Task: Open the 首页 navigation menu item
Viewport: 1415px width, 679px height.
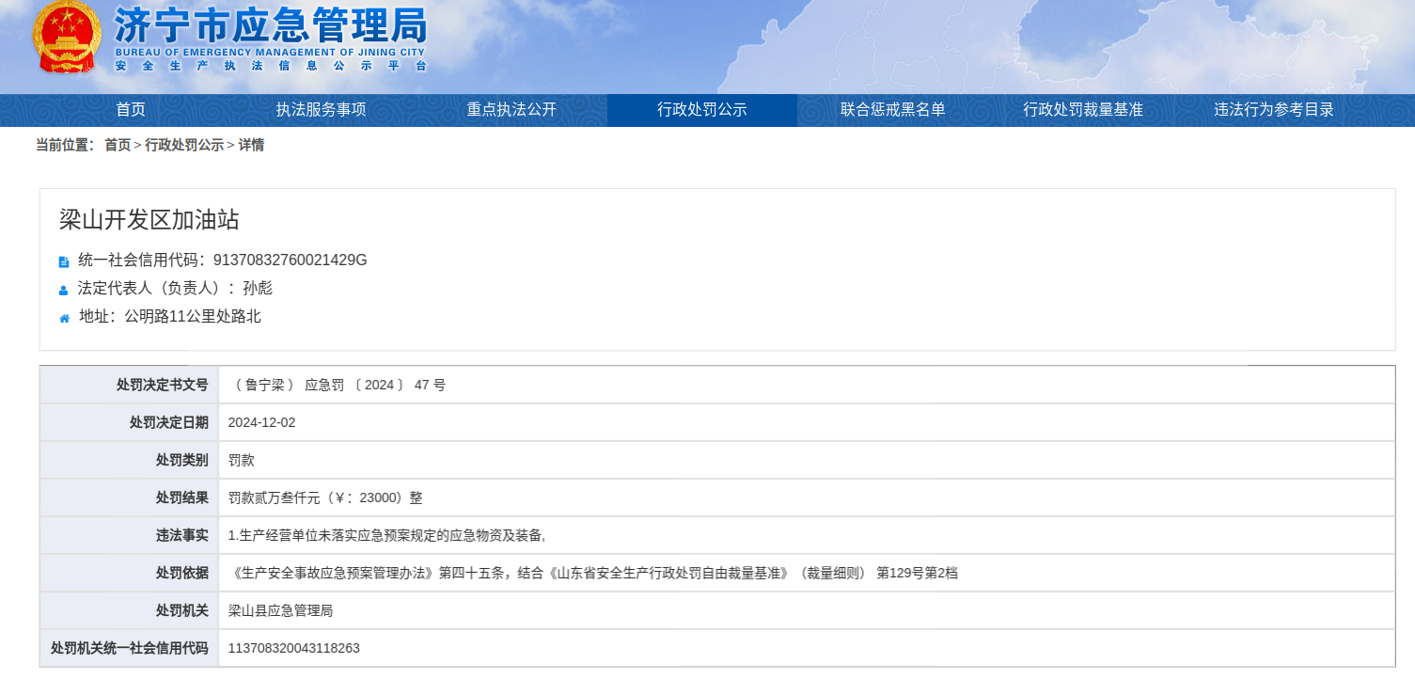Action: tap(131, 110)
